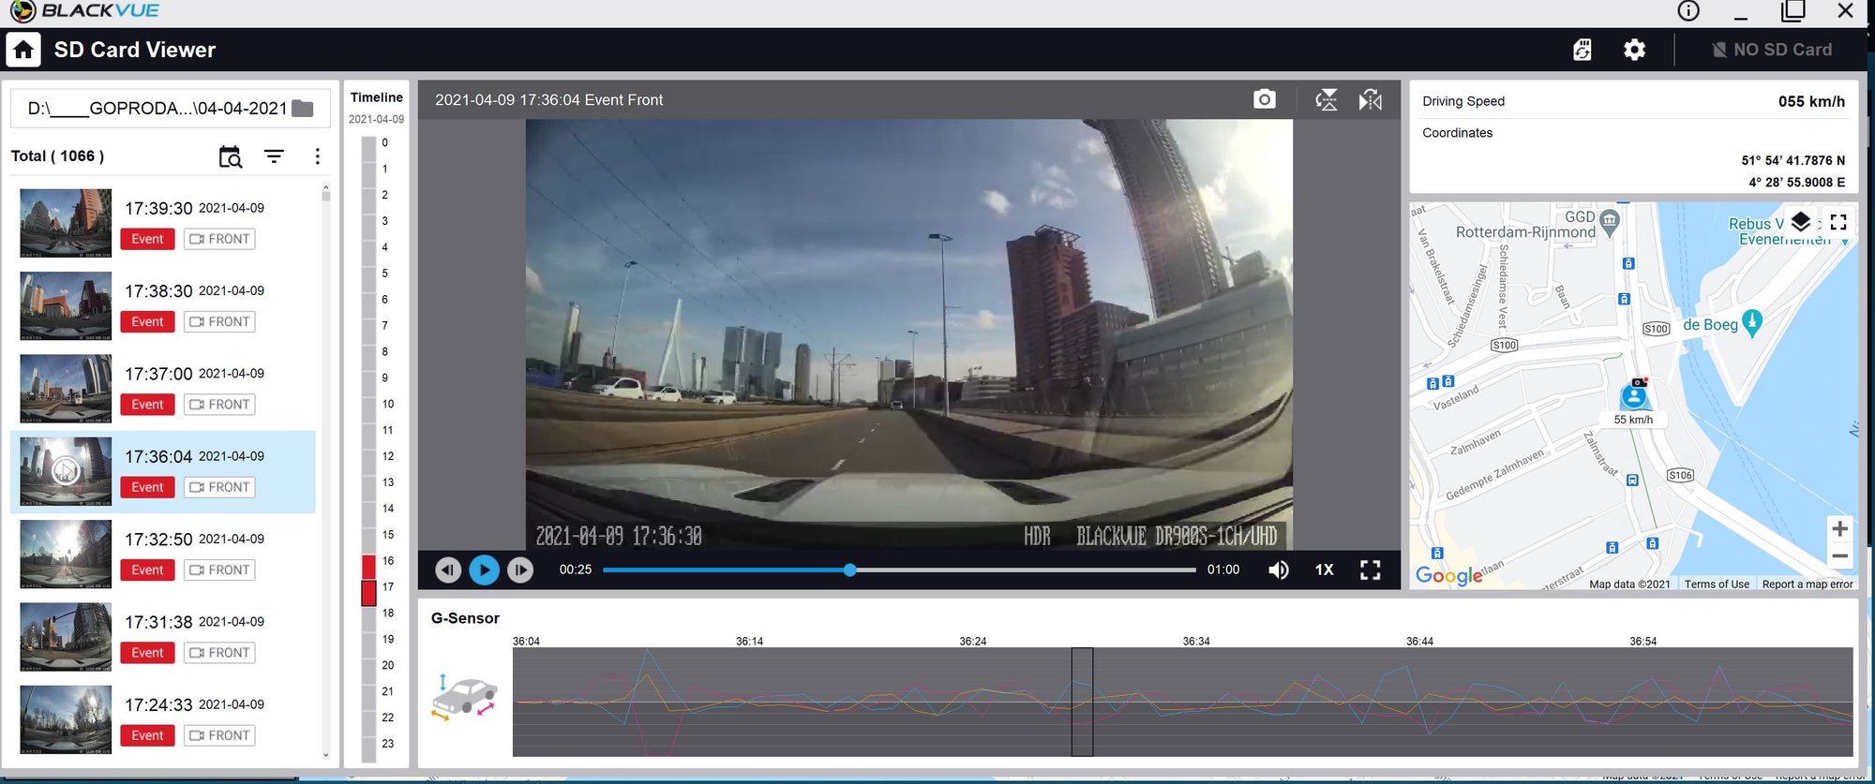Capture a snapshot with the camera icon
1875x784 pixels.
tap(1264, 99)
